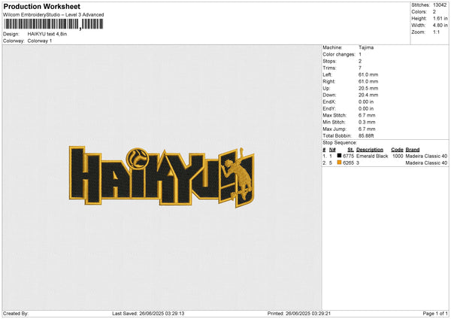Click thread code '1000'
This screenshot has height=319, width=451.
point(398,156)
